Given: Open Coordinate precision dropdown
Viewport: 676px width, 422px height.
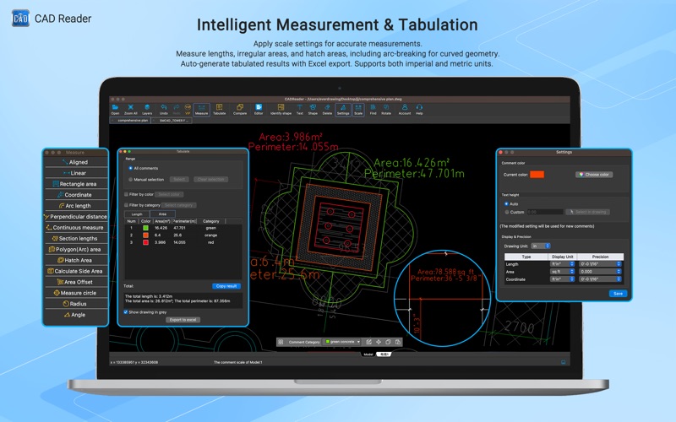Looking at the screenshot, I should 601,279.
